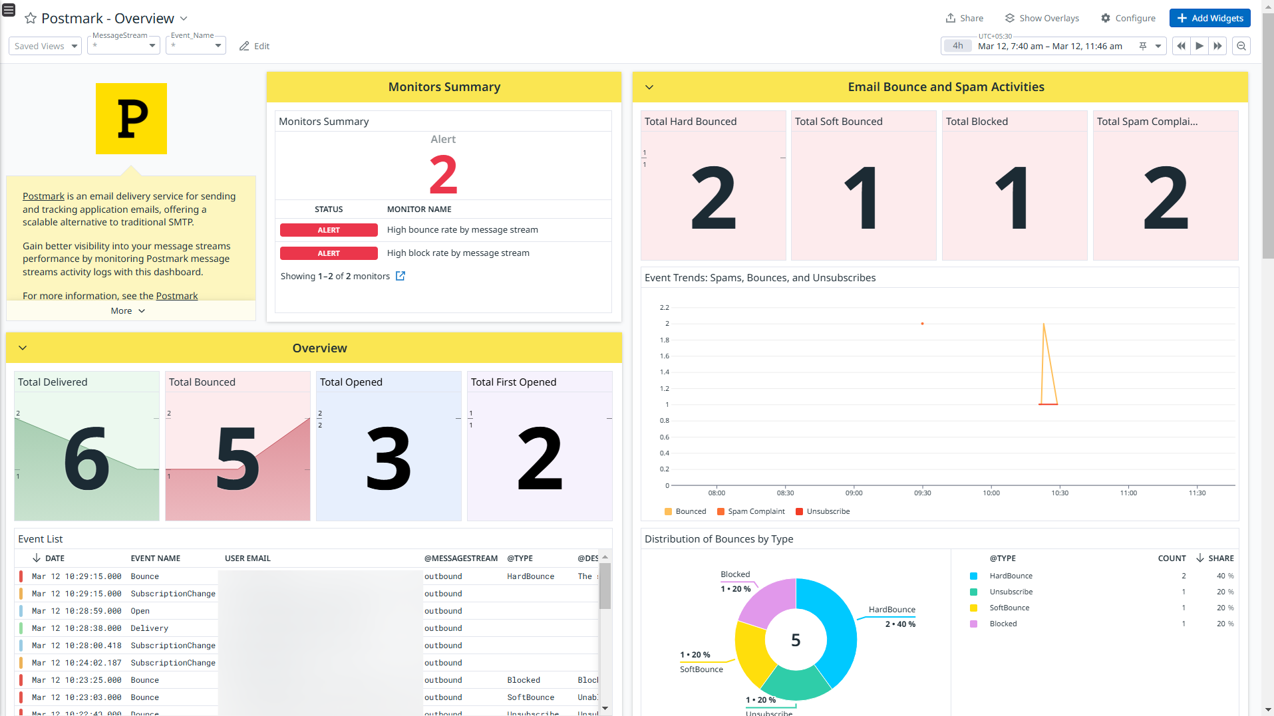Step time range forward
The width and height of the screenshot is (1274, 716).
click(x=1217, y=46)
